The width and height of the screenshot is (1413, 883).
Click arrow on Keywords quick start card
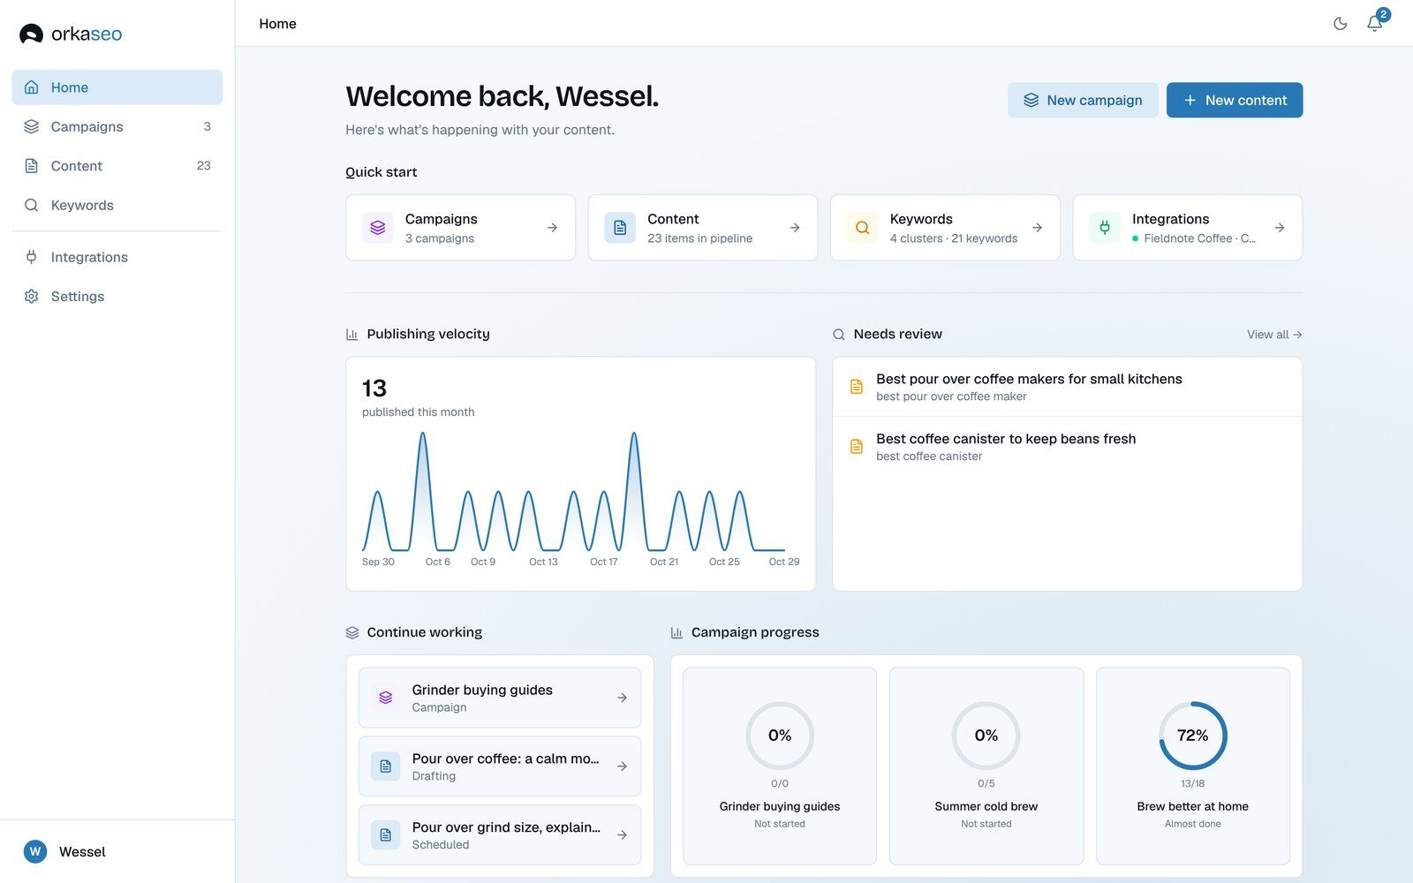point(1037,228)
